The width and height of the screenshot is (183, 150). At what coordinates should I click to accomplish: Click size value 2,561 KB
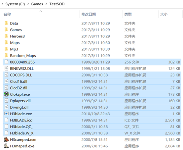click(x=172, y=120)
